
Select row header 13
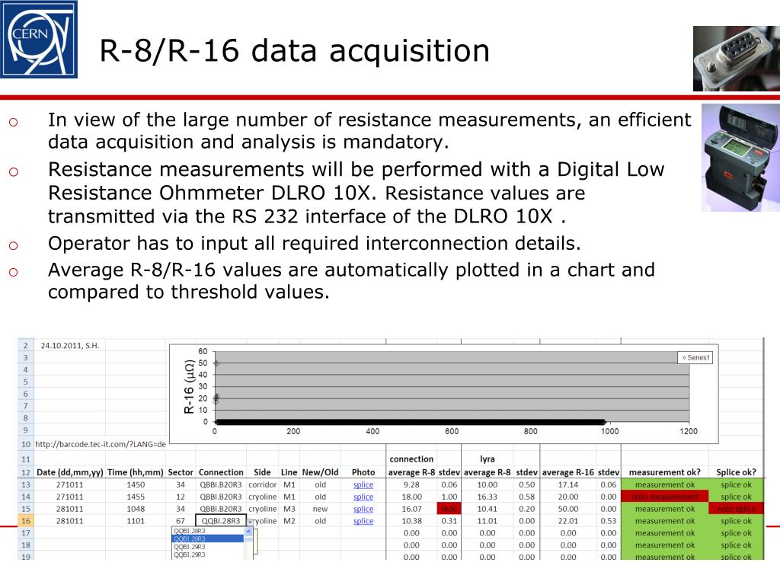pos(25,484)
